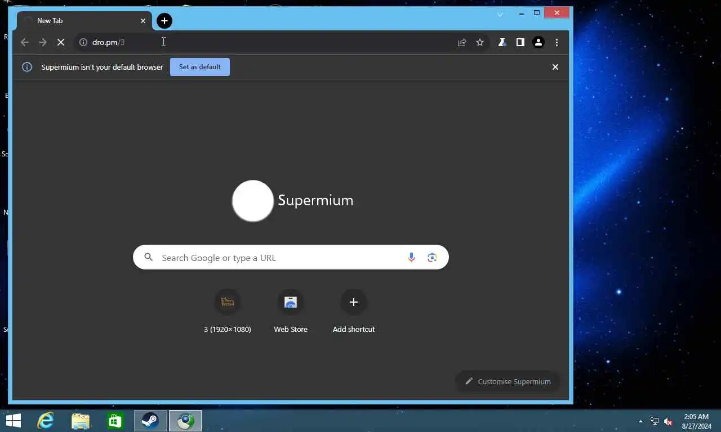Click Customise Supermium button
Viewport: 721px width, 432px height.
point(508,381)
